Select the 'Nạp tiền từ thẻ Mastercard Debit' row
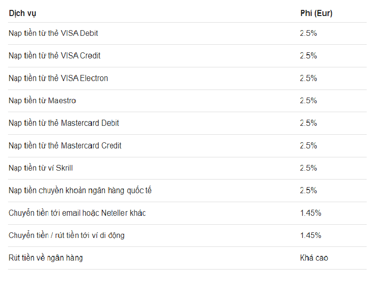 click(187, 123)
